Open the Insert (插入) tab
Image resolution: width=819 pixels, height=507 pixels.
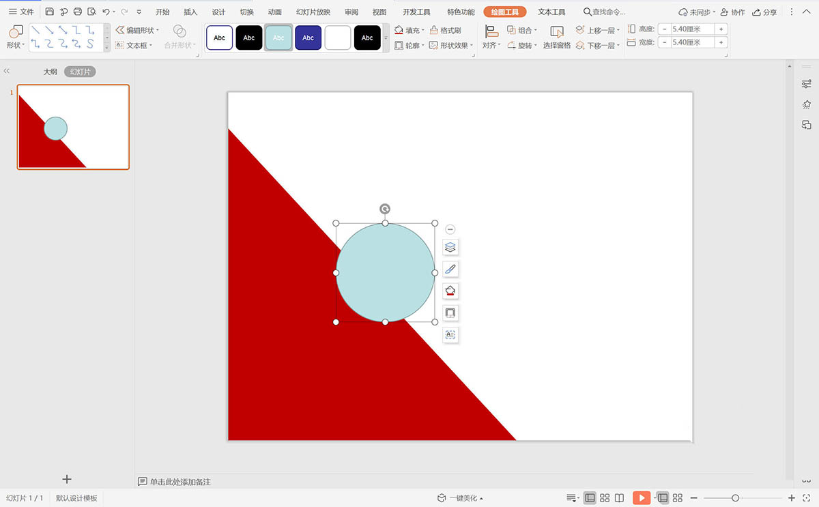(190, 12)
